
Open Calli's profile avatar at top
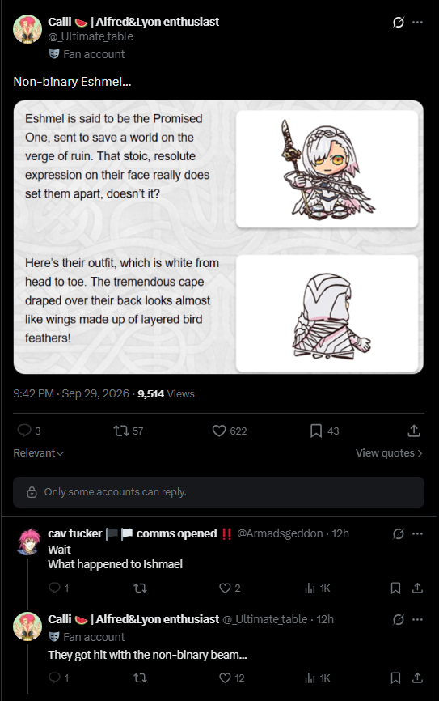point(27,29)
